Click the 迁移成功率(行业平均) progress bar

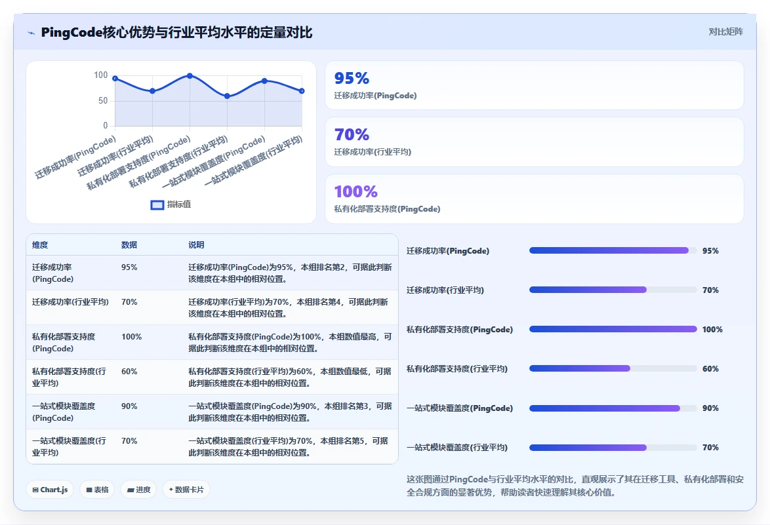(x=613, y=290)
